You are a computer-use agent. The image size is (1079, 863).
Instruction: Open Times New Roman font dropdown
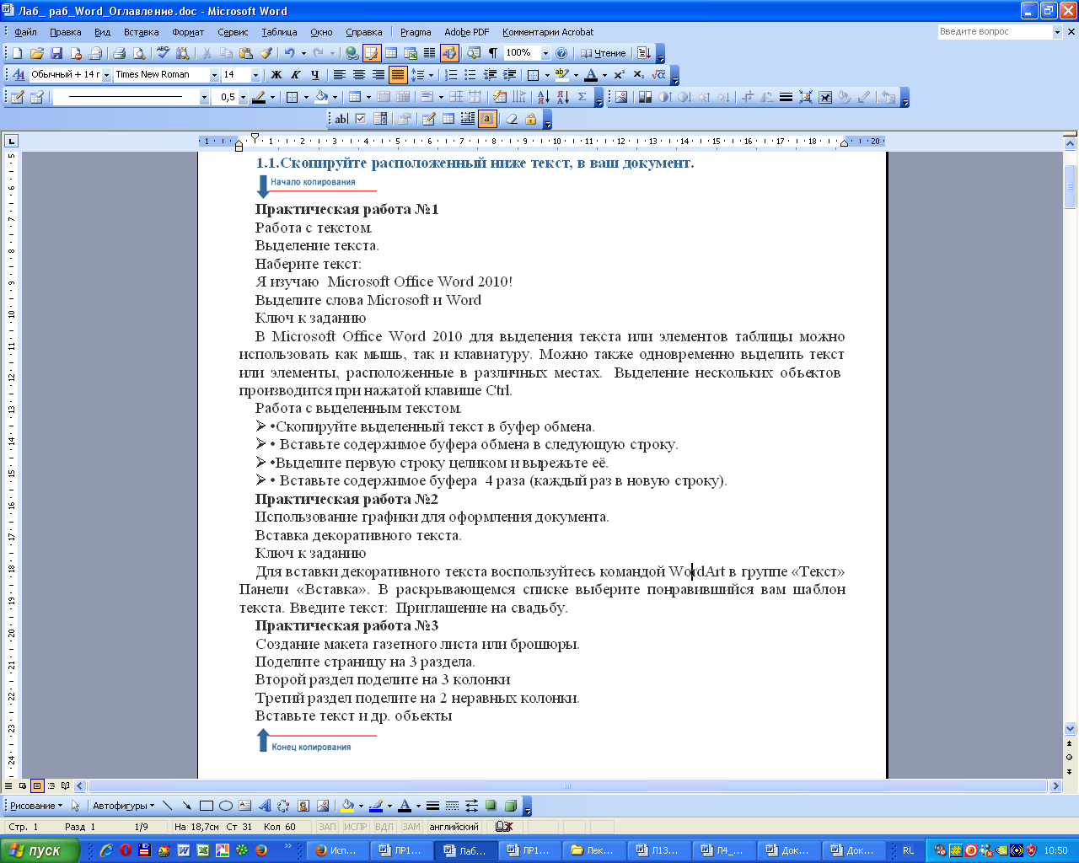pyautogui.click(x=214, y=75)
